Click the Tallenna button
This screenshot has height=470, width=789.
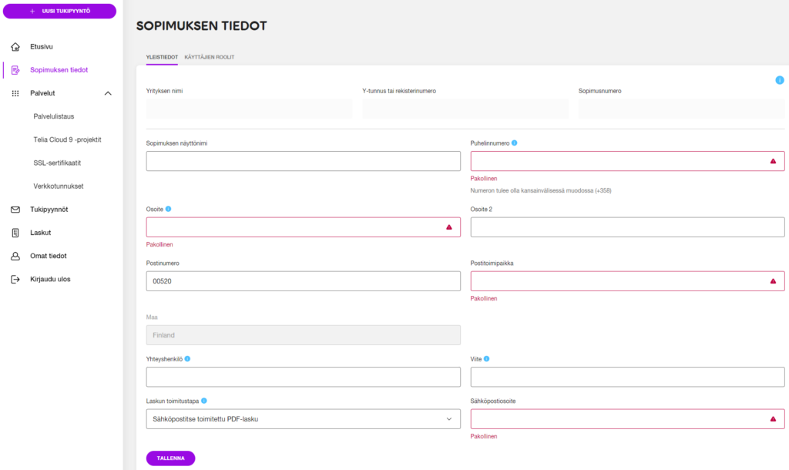170,458
